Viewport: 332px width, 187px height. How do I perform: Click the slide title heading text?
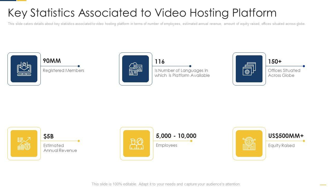(142, 13)
